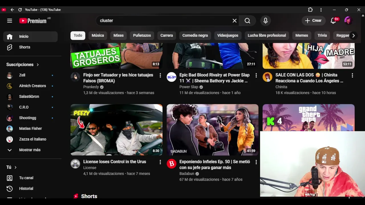Show more filter chips with right arrow
The image size is (365, 205).
(353, 36)
